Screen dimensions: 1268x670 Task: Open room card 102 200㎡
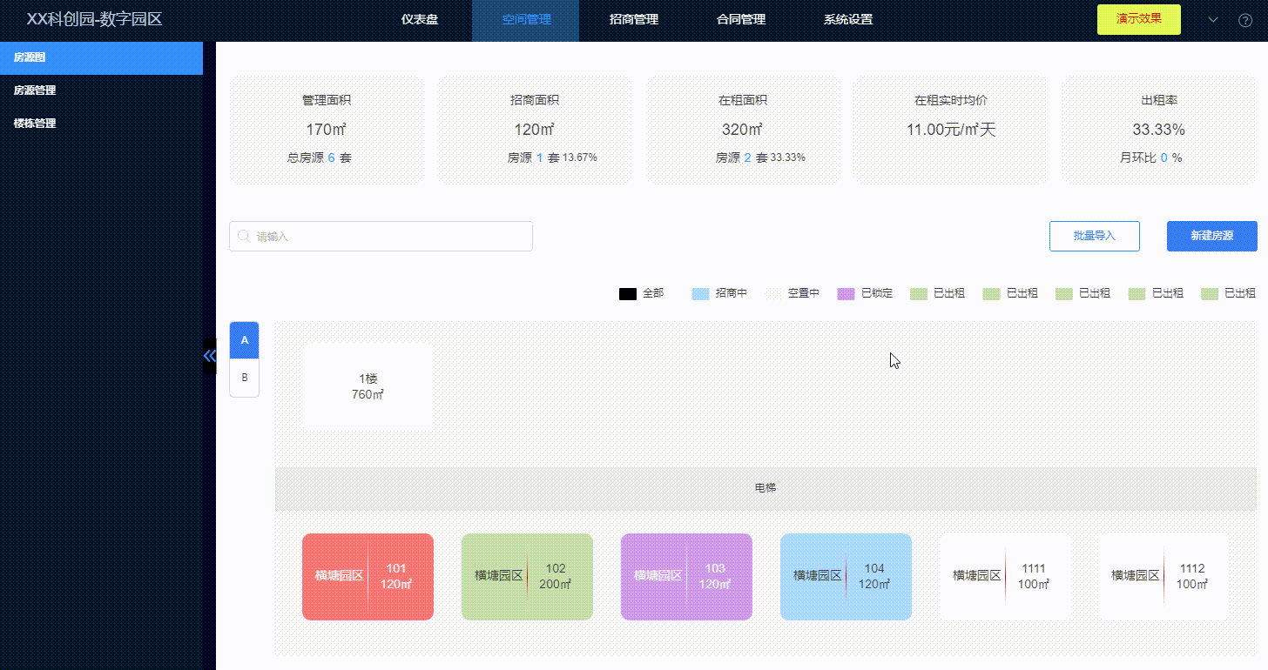[x=527, y=577]
